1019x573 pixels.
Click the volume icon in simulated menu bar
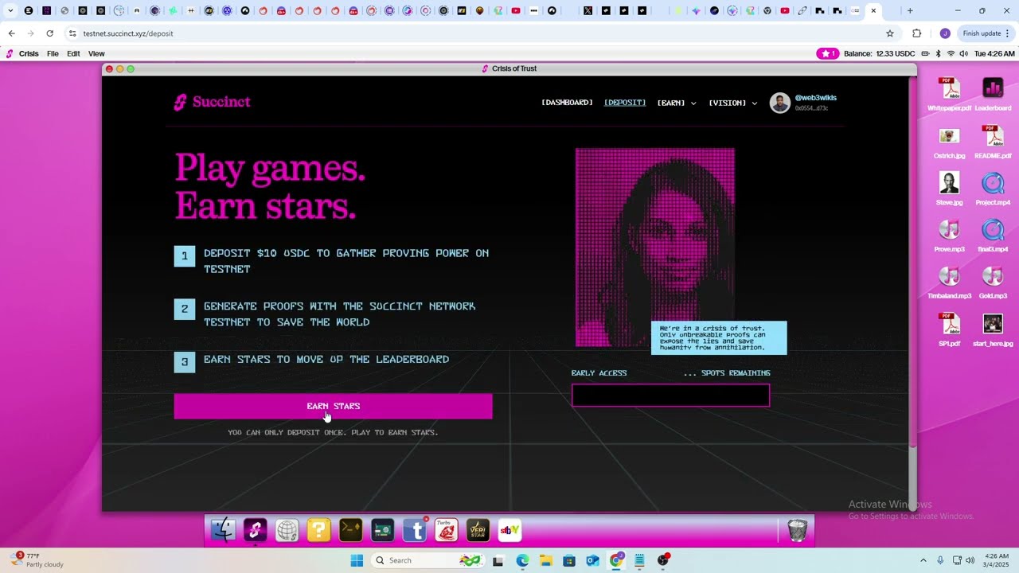(x=964, y=53)
